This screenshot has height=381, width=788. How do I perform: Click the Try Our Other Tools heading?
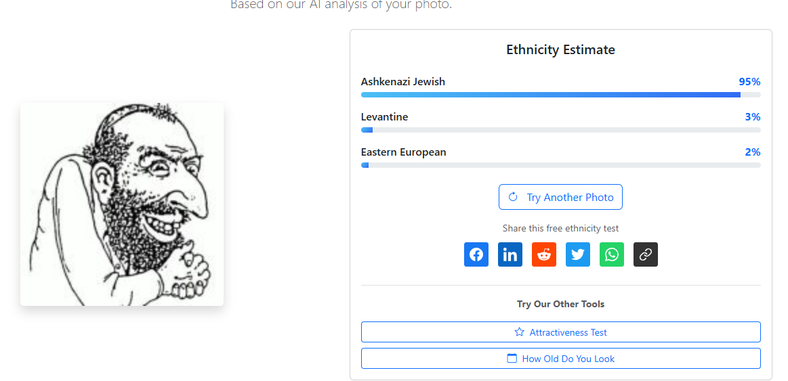click(560, 304)
